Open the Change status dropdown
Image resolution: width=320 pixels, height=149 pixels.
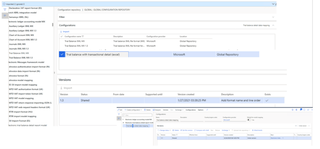point(164,130)
